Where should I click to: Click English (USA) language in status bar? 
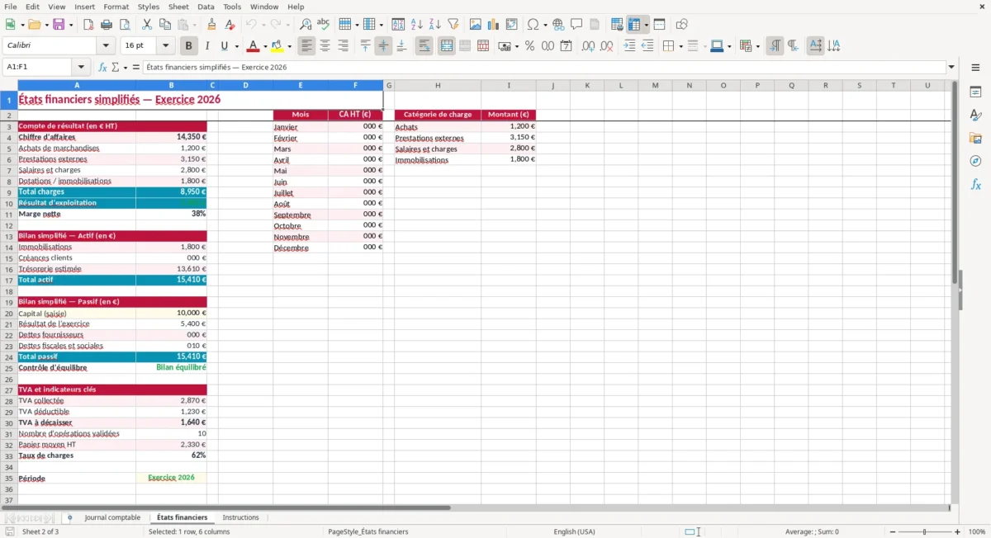click(574, 532)
